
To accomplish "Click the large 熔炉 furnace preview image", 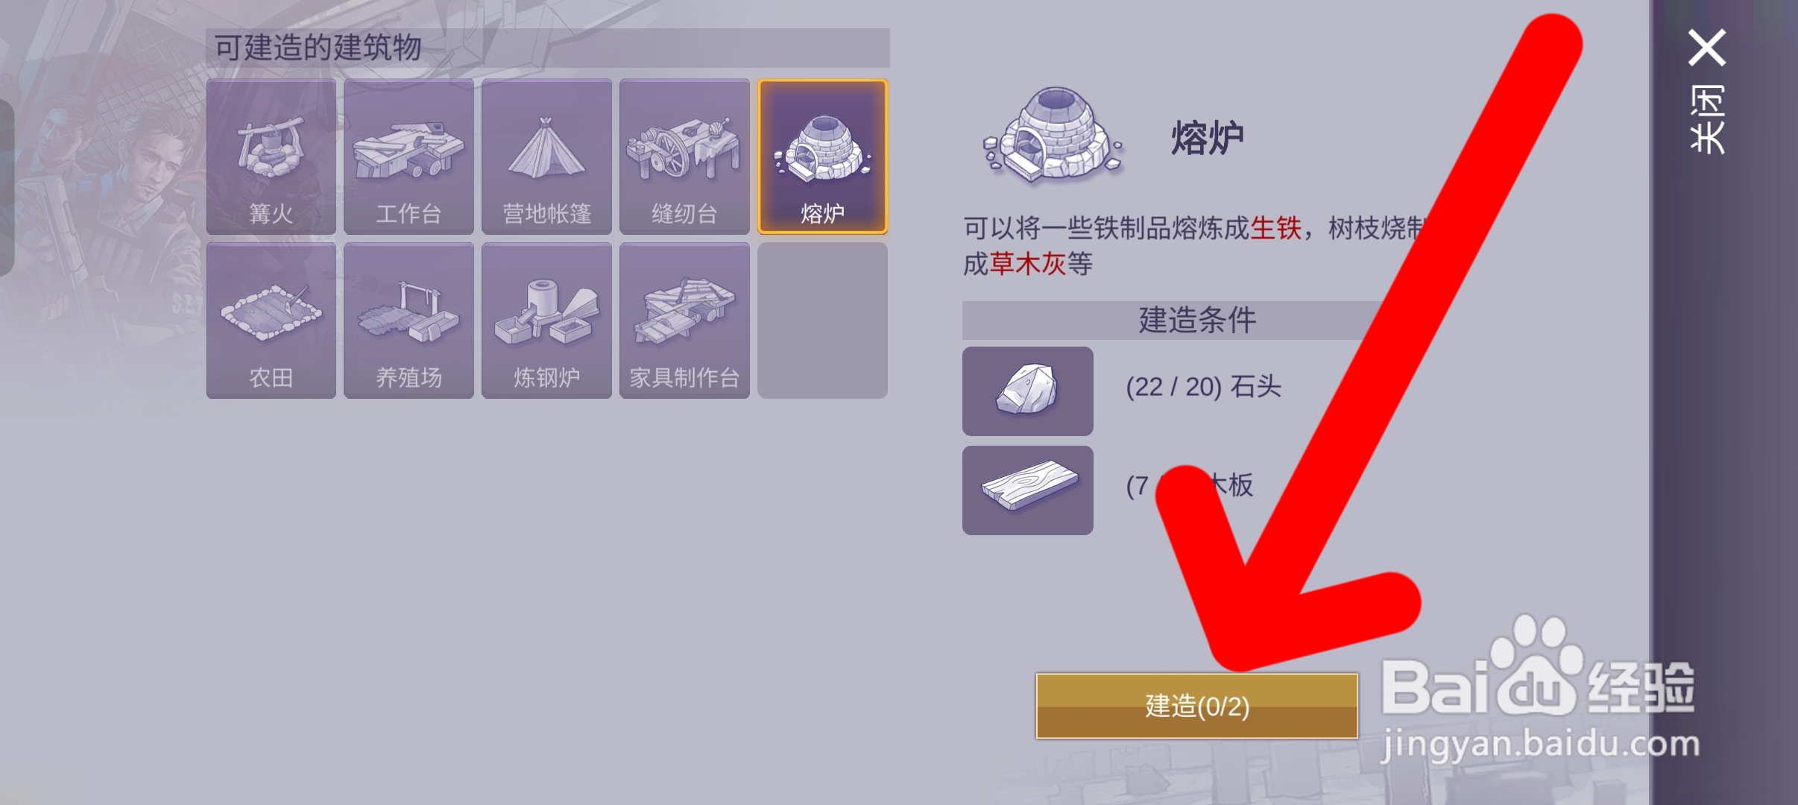I will (1052, 134).
